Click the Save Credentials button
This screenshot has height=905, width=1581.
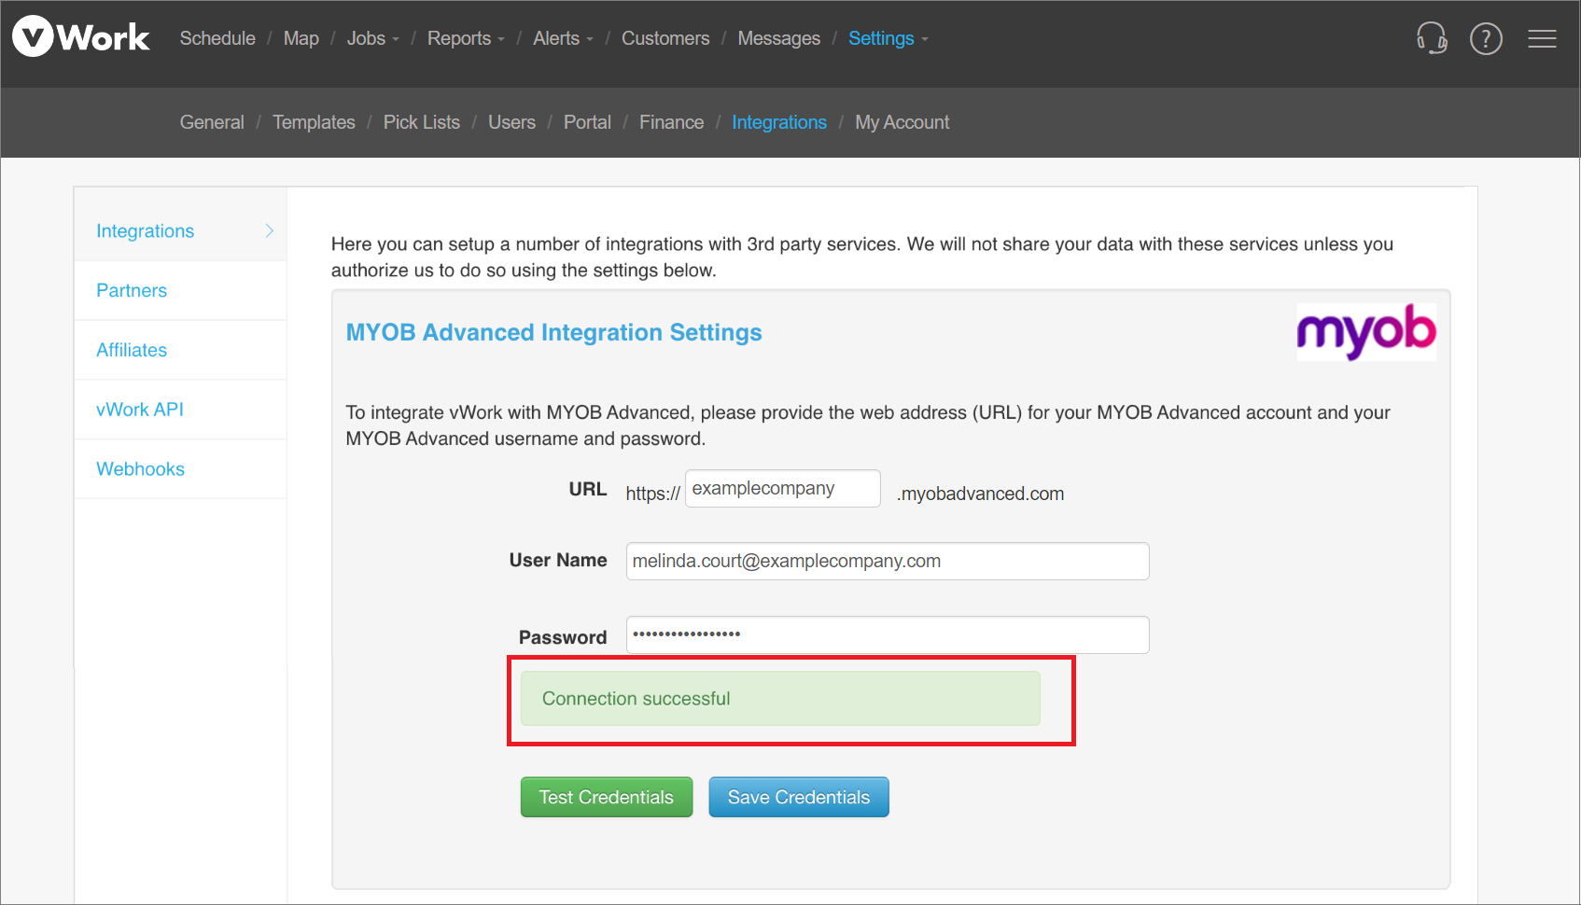pyautogui.click(x=798, y=797)
